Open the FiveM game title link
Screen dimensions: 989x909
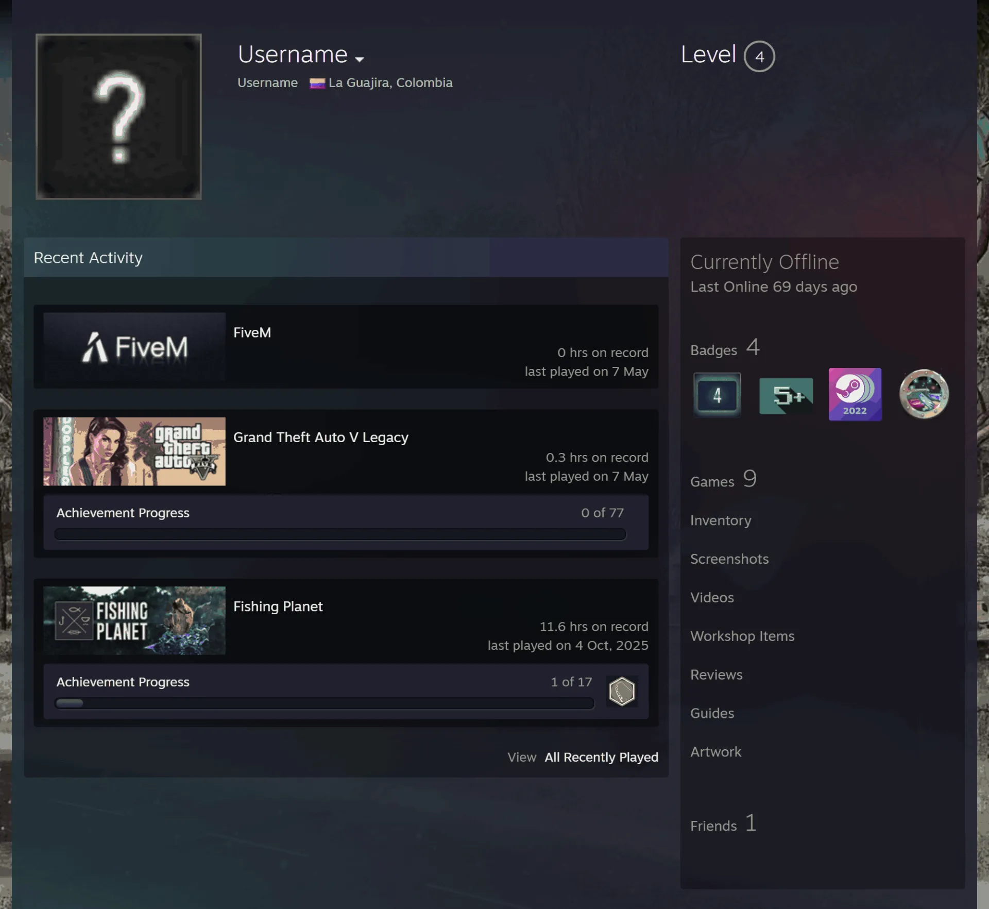(252, 332)
